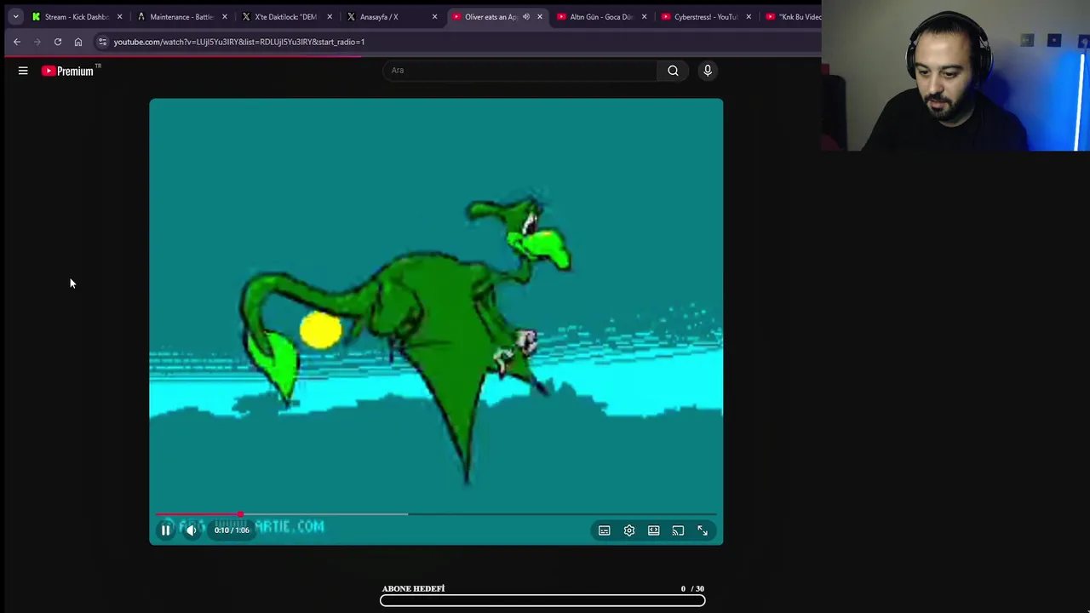The height and width of the screenshot is (613, 1090).
Task: Start voice search with microphone icon
Action: pyautogui.click(x=708, y=71)
